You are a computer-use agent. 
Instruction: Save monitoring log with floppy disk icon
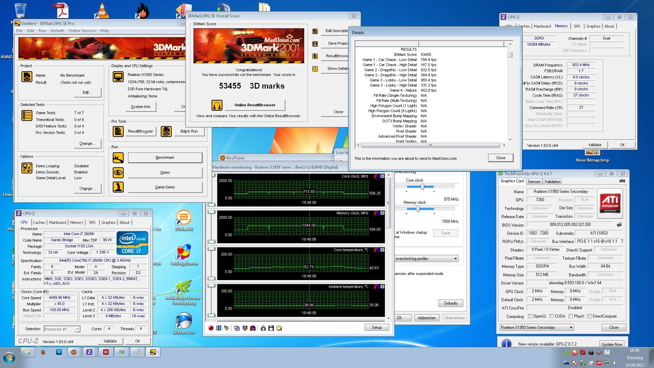(x=271, y=328)
